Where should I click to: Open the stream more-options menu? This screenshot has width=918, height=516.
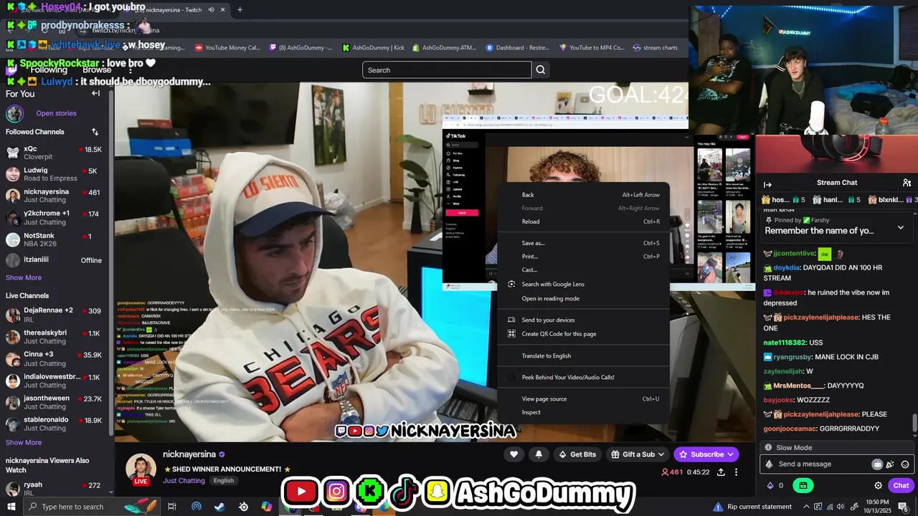pyautogui.click(x=736, y=472)
